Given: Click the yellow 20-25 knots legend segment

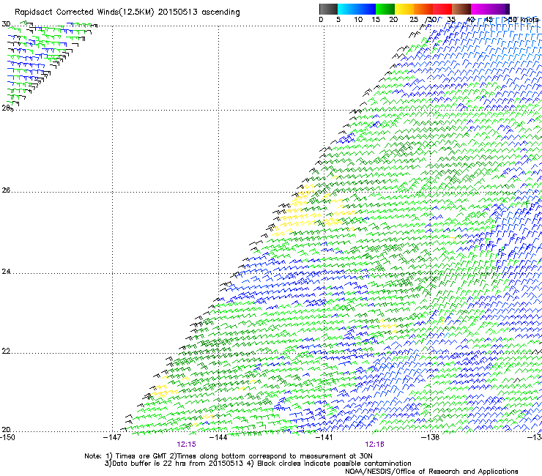Looking at the screenshot, I should click(x=404, y=9).
